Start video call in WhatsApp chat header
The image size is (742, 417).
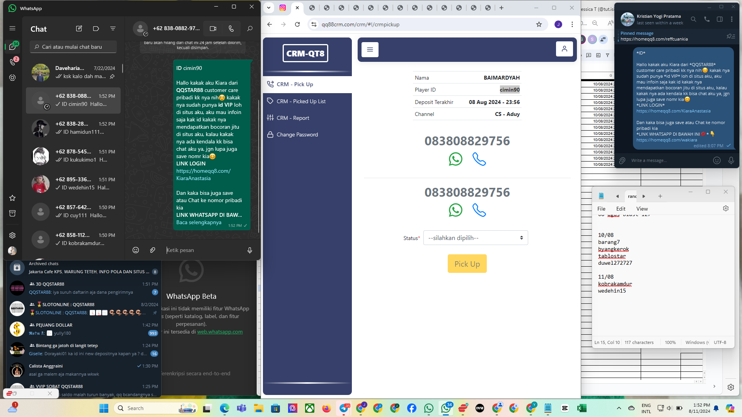(x=213, y=29)
